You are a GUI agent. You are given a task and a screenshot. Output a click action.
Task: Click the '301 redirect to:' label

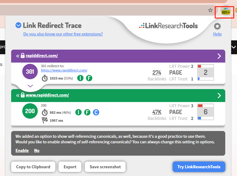[53, 66]
